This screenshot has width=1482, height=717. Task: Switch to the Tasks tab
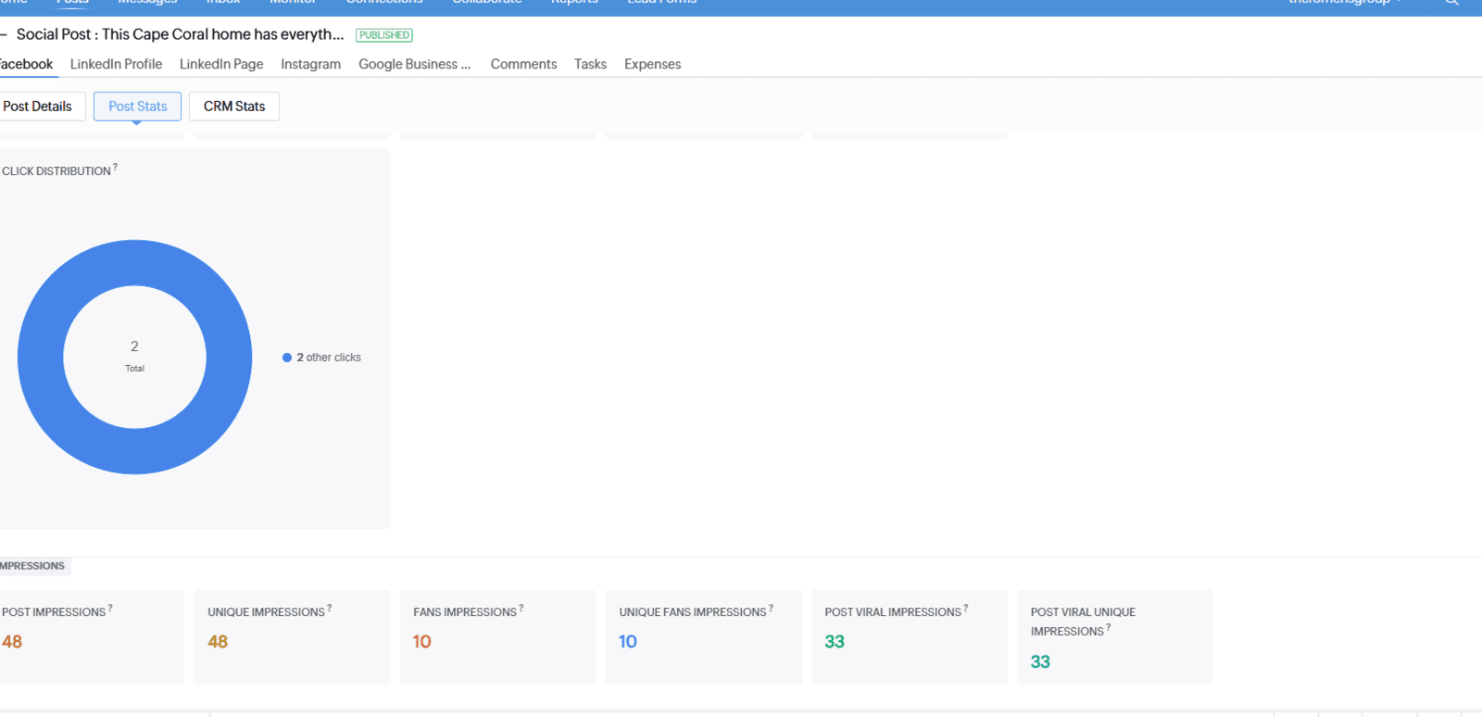(590, 64)
